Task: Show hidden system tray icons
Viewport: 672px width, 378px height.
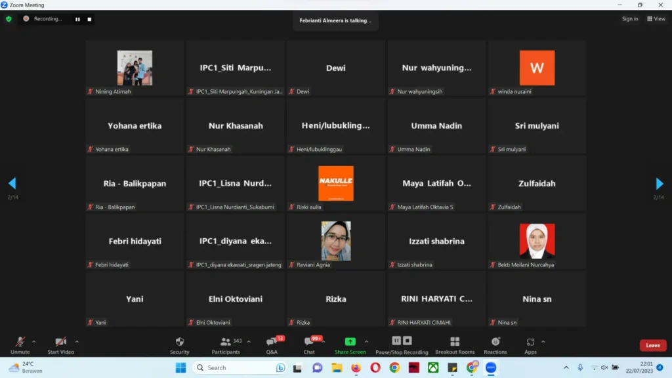Action: [566, 367]
